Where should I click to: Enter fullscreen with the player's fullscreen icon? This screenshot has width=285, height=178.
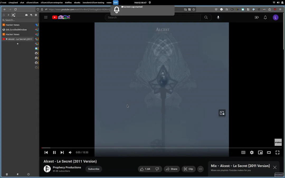pos(277,152)
